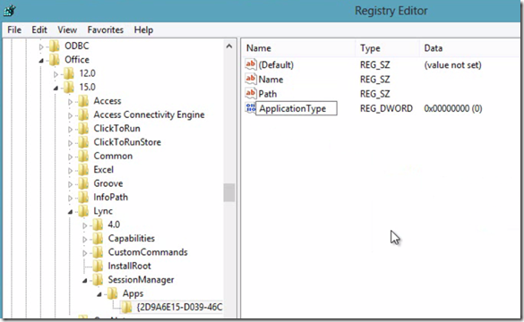Select the ClickToRunStore key label

point(127,142)
